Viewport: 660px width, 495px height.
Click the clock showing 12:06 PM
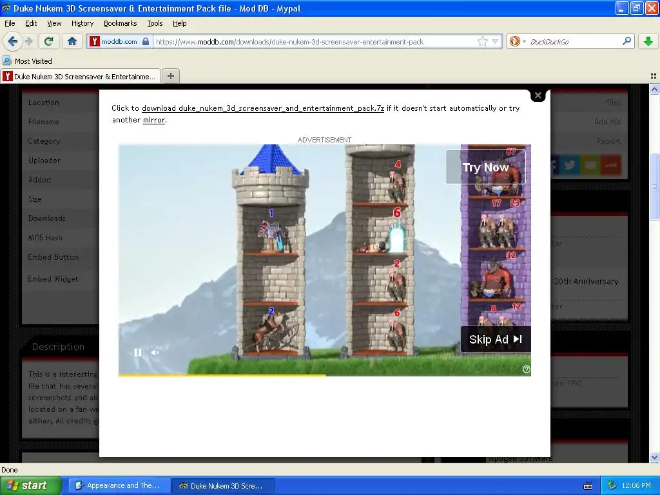(x=636, y=485)
